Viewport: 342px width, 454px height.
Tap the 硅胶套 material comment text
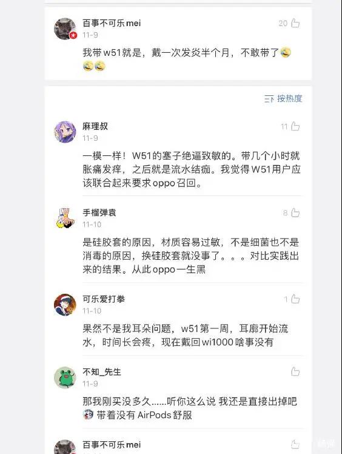(190, 256)
